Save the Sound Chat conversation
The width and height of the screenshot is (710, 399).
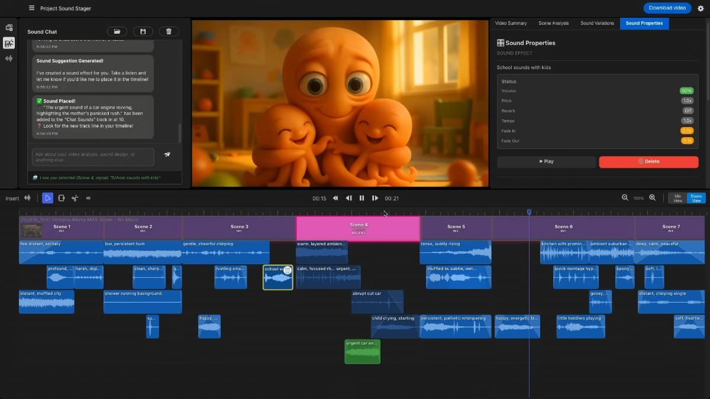click(x=143, y=31)
